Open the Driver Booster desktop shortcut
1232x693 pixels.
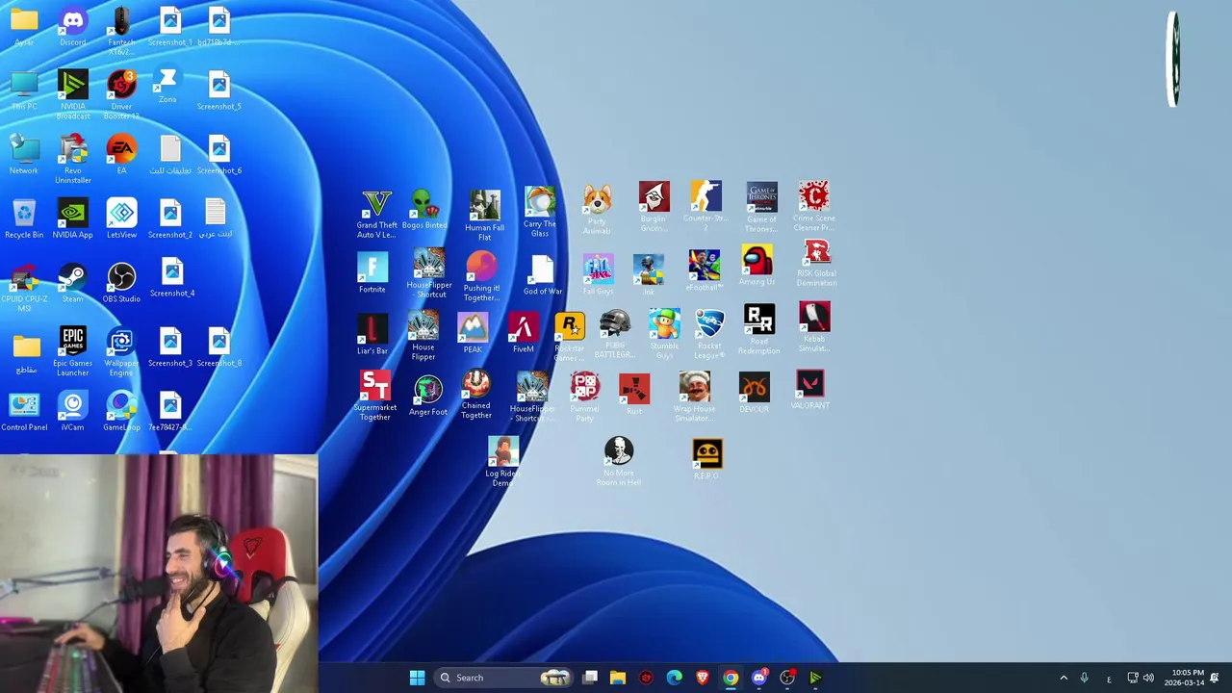(x=121, y=94)
